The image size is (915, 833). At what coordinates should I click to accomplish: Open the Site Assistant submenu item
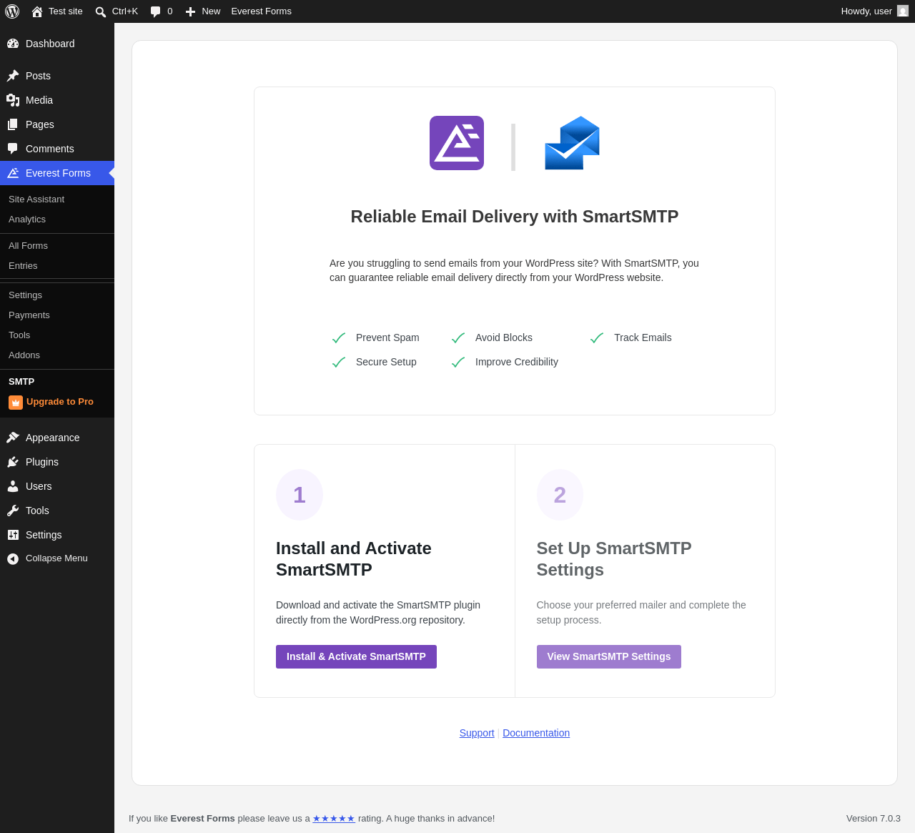[36, 199]
